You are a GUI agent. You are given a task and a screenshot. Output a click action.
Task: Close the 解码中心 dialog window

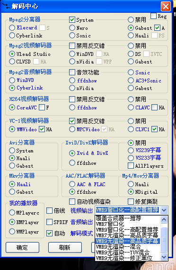pos(166,6)
